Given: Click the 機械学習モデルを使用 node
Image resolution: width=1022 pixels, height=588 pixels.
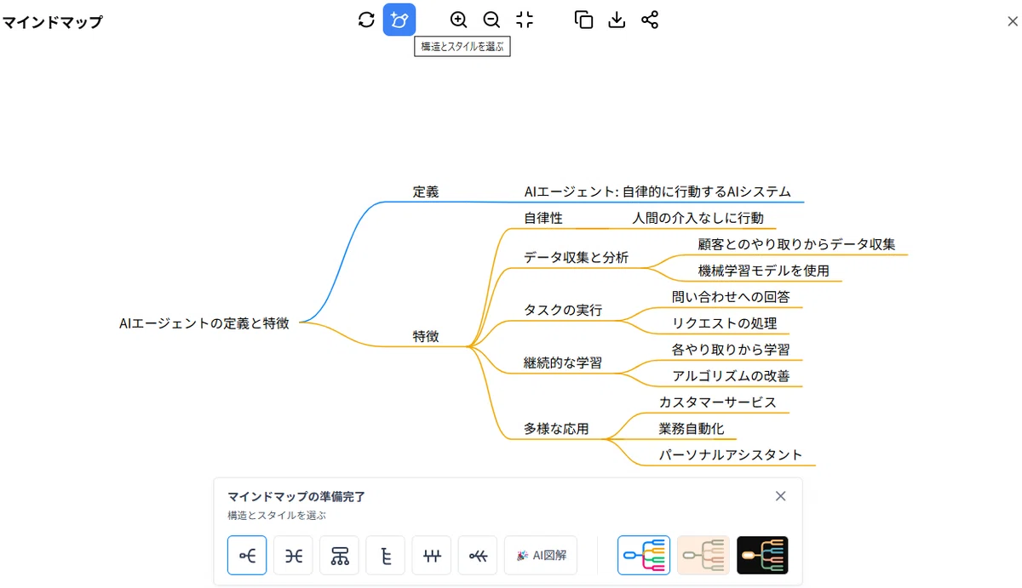Looking at the screenshot, I should pyautogui.click(x=763, y=271).
